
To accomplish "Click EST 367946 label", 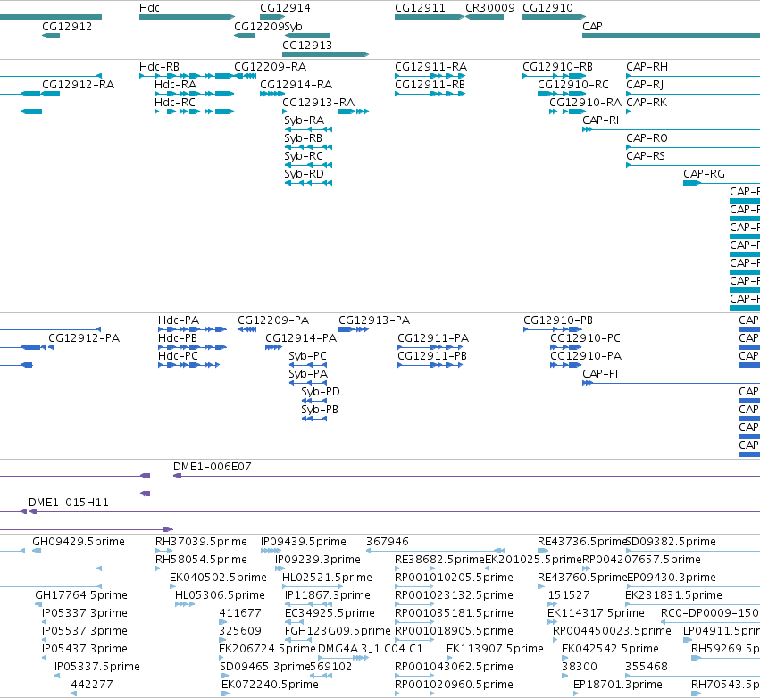I will point(388,542).
